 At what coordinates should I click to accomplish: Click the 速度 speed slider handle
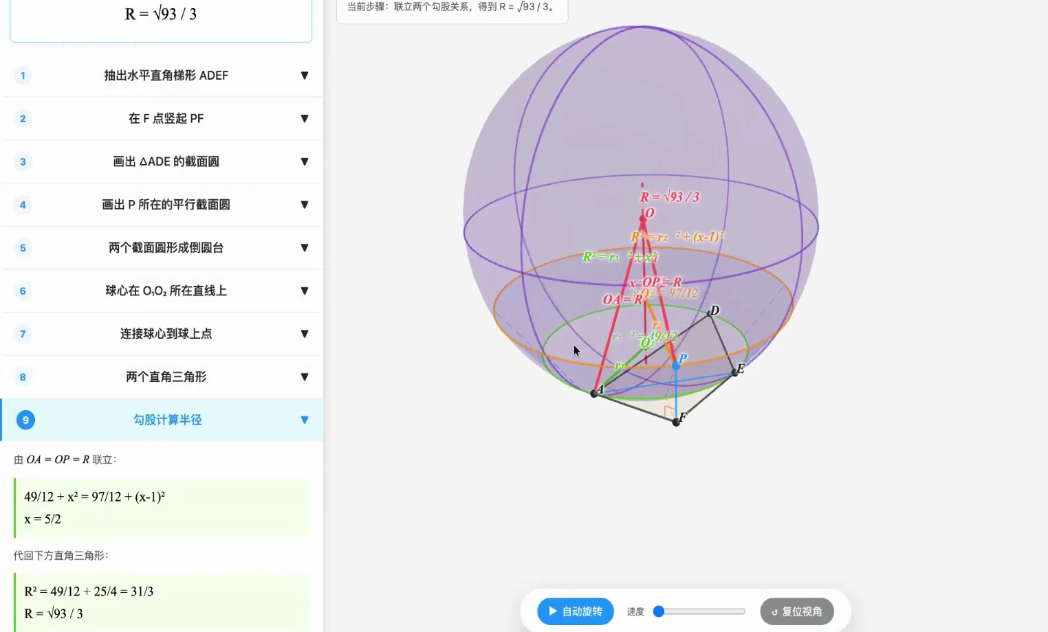659,611
